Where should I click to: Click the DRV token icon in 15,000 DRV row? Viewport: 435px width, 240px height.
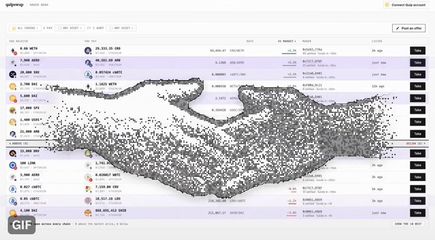pyautogui.click(x=13, y=153)
